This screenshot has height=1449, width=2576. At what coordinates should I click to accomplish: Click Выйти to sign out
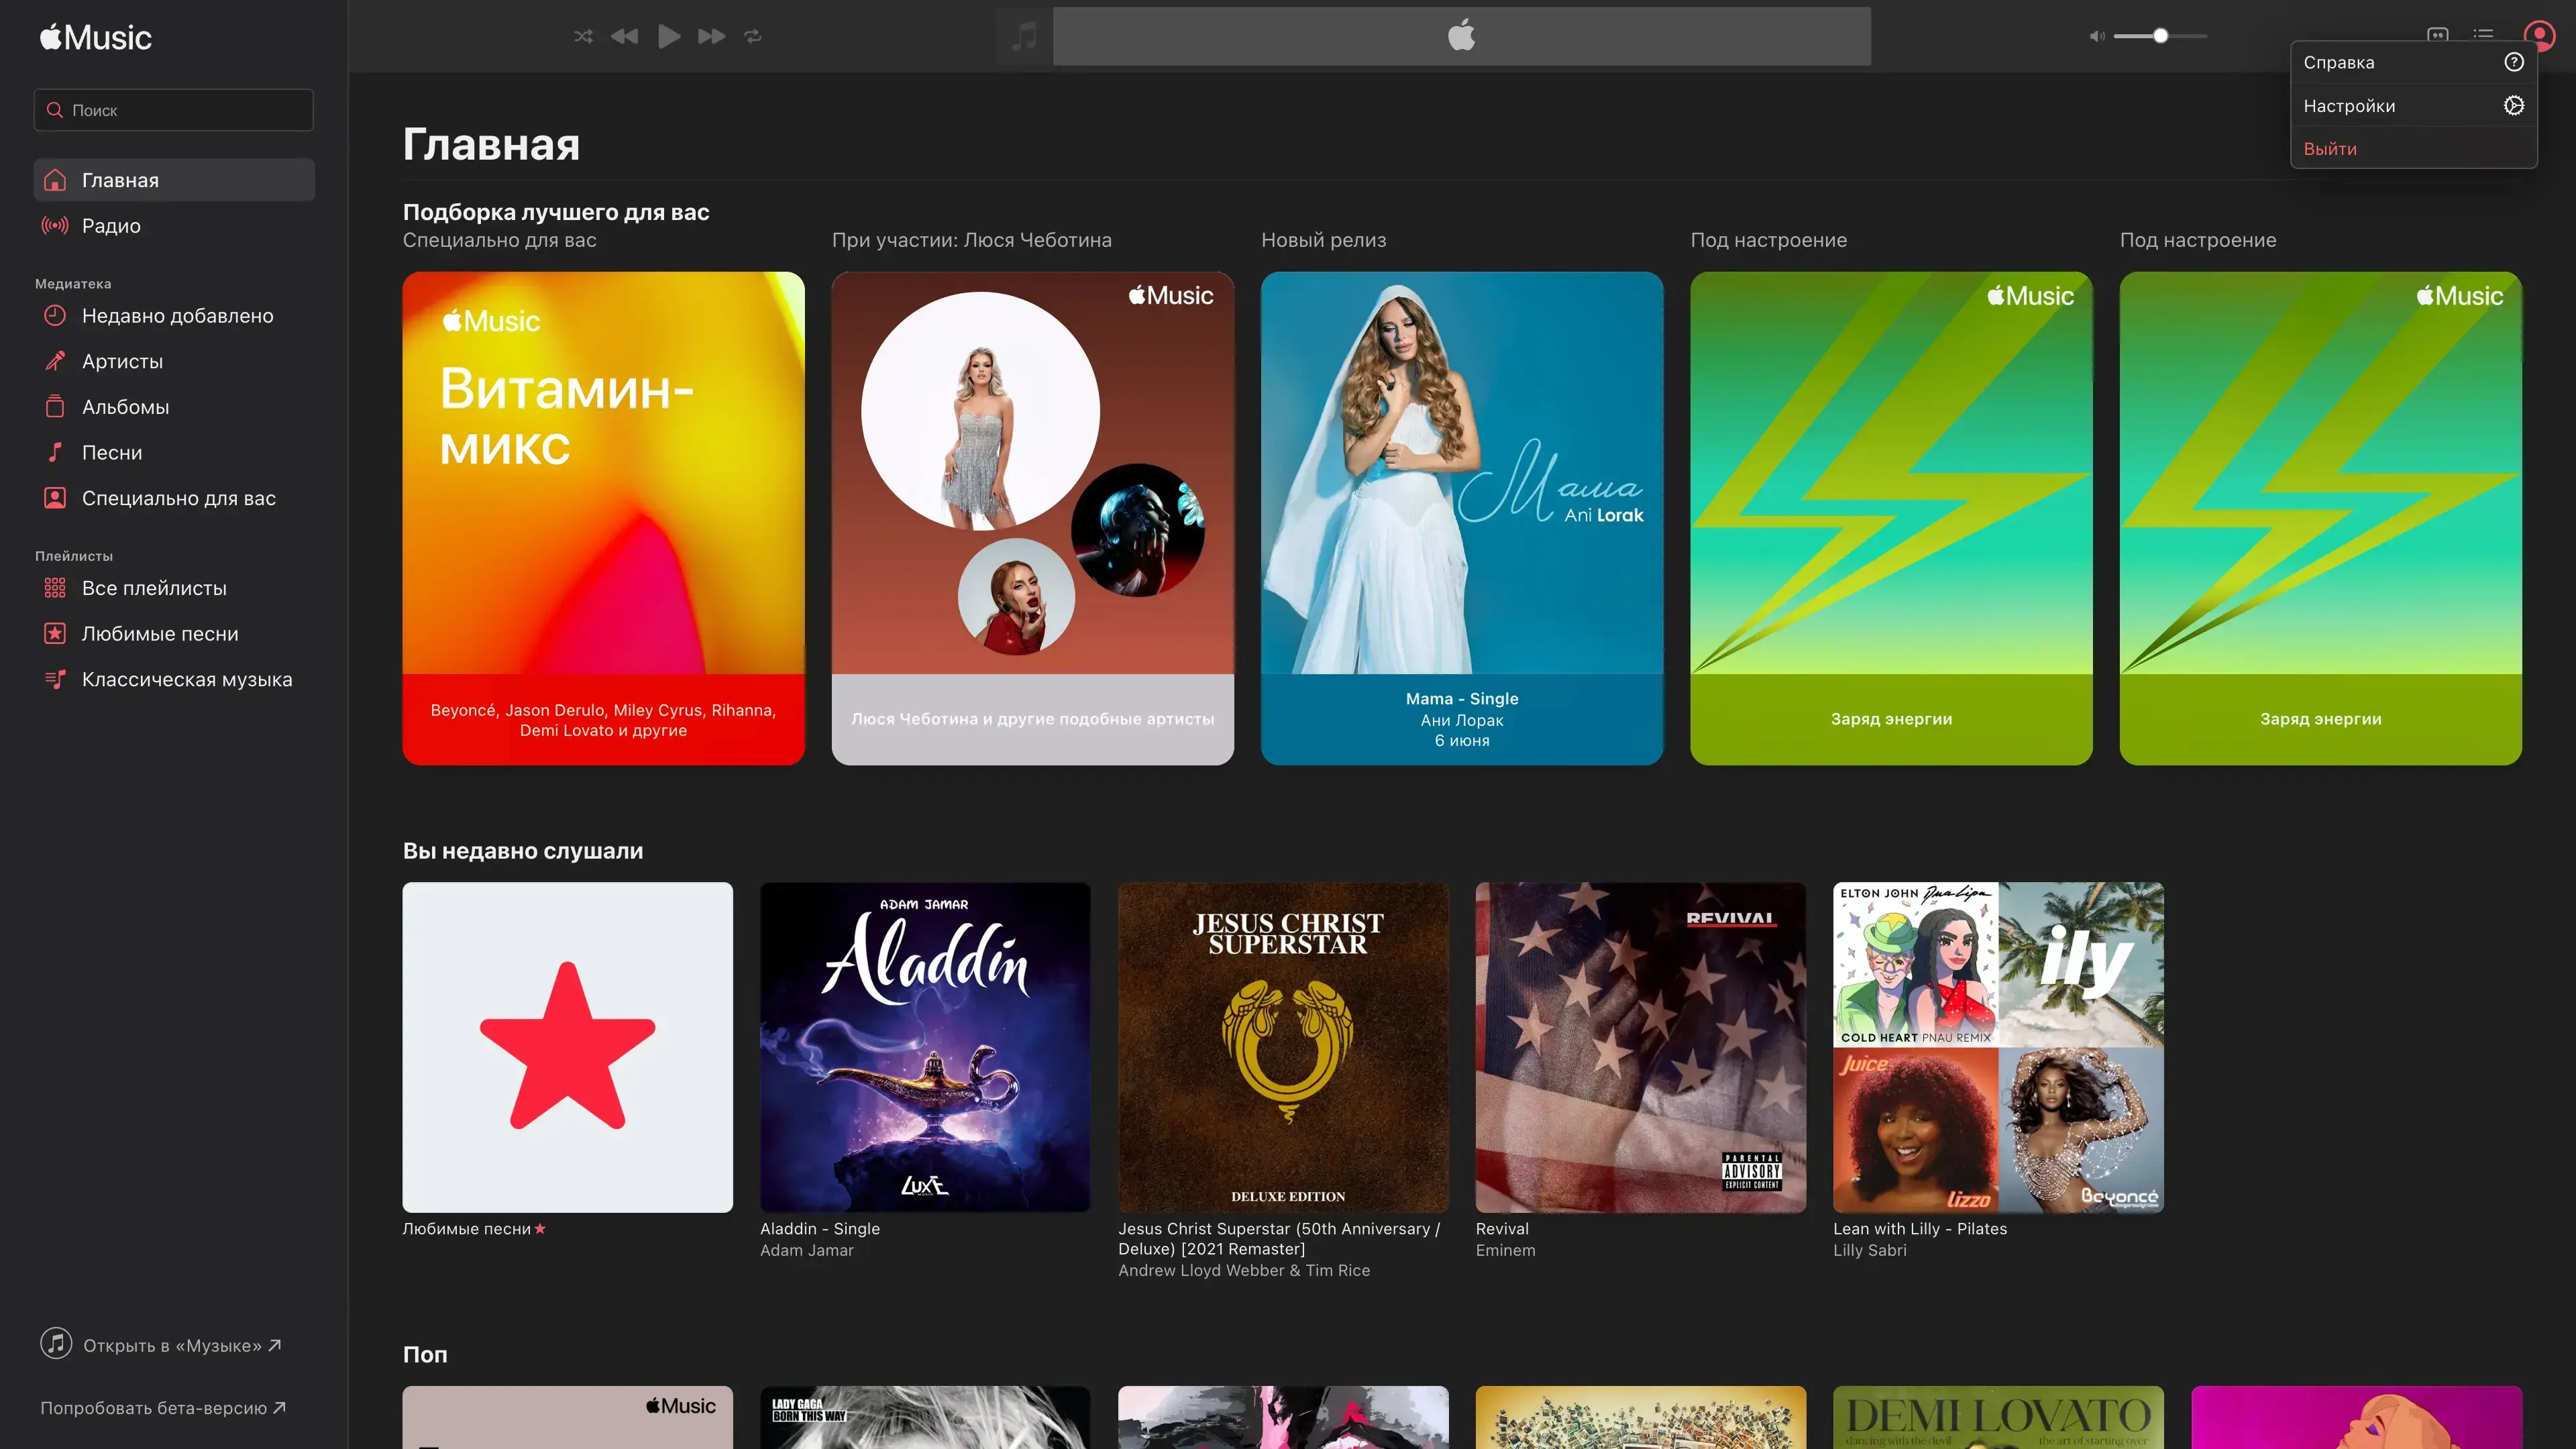coord(2330,149)
